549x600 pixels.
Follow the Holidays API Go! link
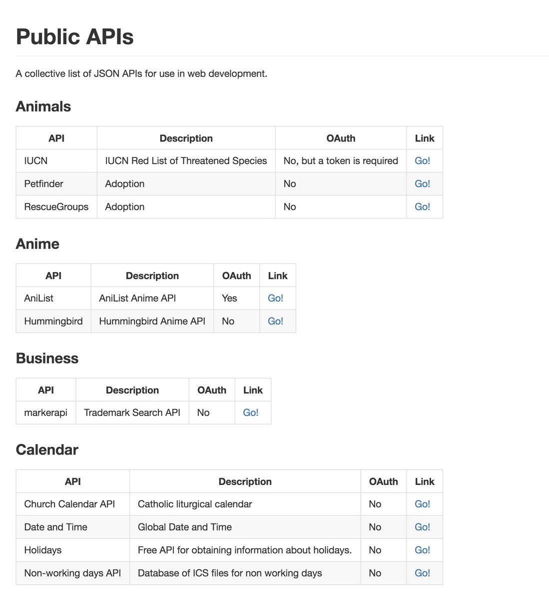pyautogui.click(x=422, y=550)
